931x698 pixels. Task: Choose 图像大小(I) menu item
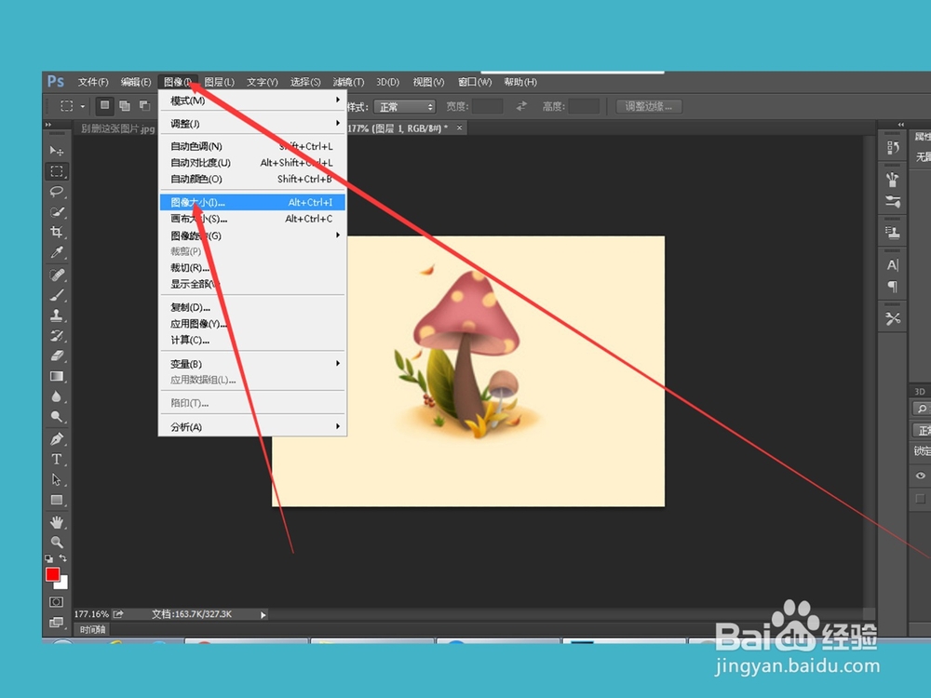pyautogui.click(x=253, y=202)
